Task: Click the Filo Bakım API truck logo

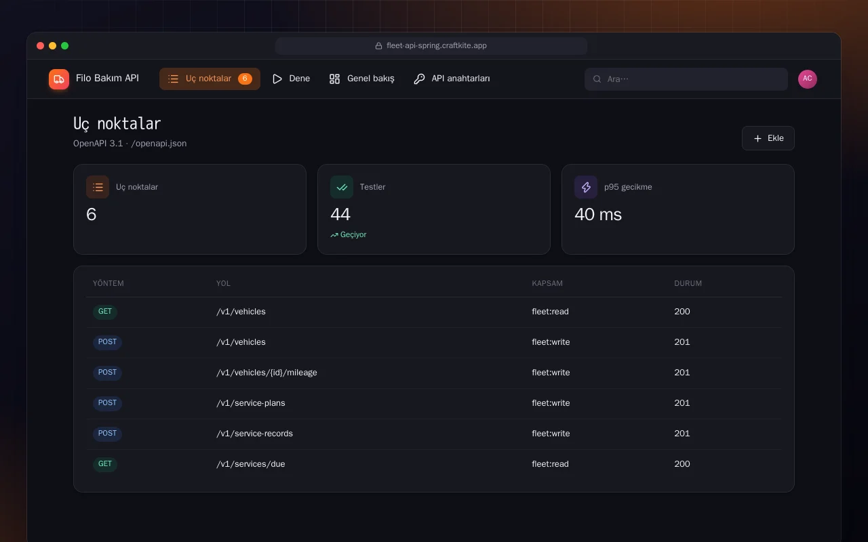Action: pyautogui.click(x=59, y=79)
